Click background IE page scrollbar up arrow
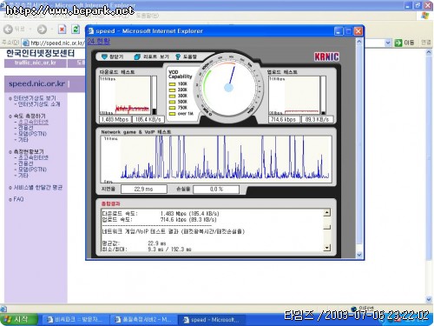This screenshot has width=434, height=326. point(429,53)
